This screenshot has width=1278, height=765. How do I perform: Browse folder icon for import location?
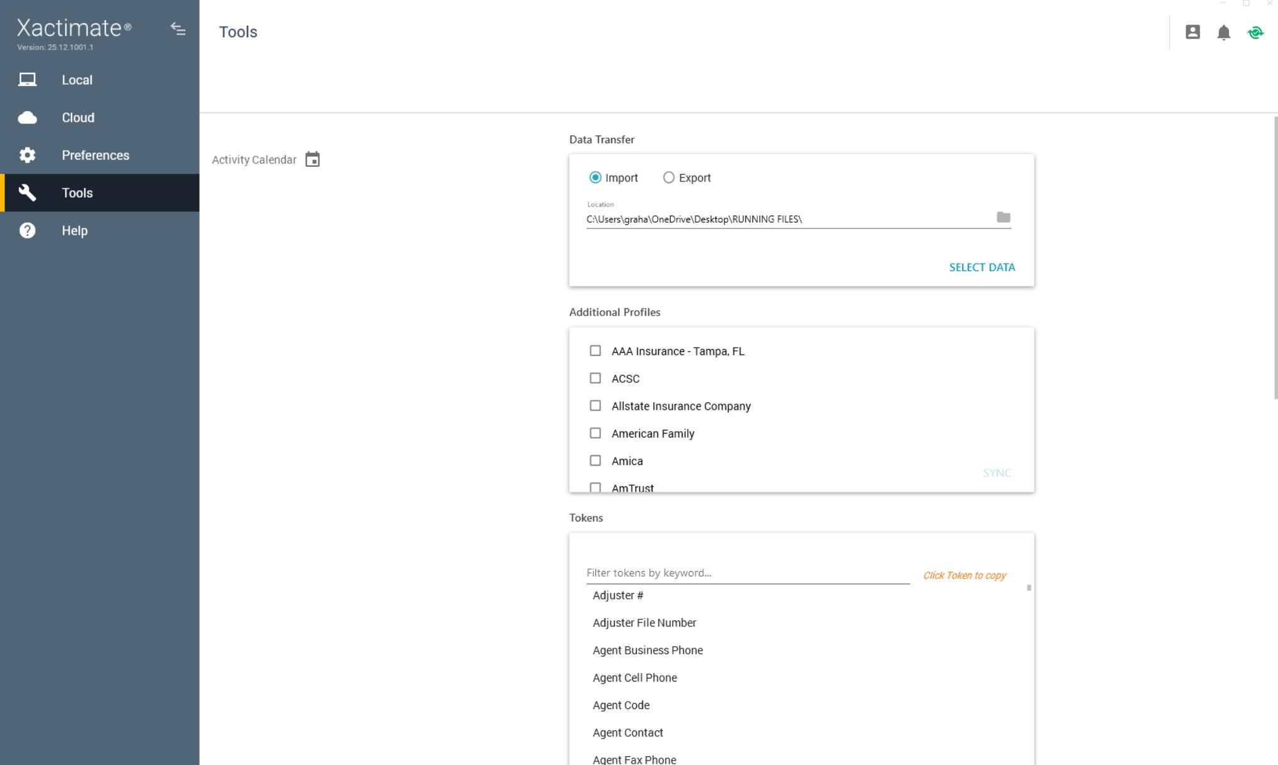click(x=1003, y=217)
